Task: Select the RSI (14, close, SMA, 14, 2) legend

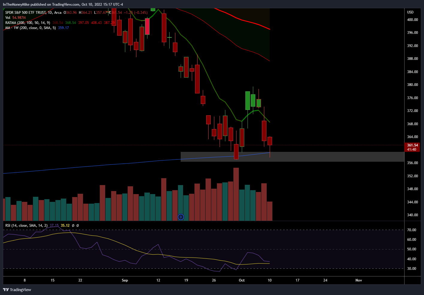Action: pyautogui.click(x=26, y=226)
